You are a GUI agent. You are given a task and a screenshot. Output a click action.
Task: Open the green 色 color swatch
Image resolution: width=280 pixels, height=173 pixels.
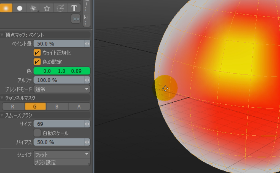click(x=62, y=71)
